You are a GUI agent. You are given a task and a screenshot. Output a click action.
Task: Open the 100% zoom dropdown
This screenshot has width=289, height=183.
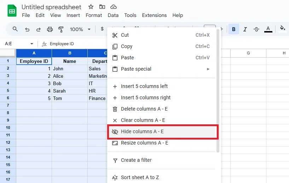point(80,29)
